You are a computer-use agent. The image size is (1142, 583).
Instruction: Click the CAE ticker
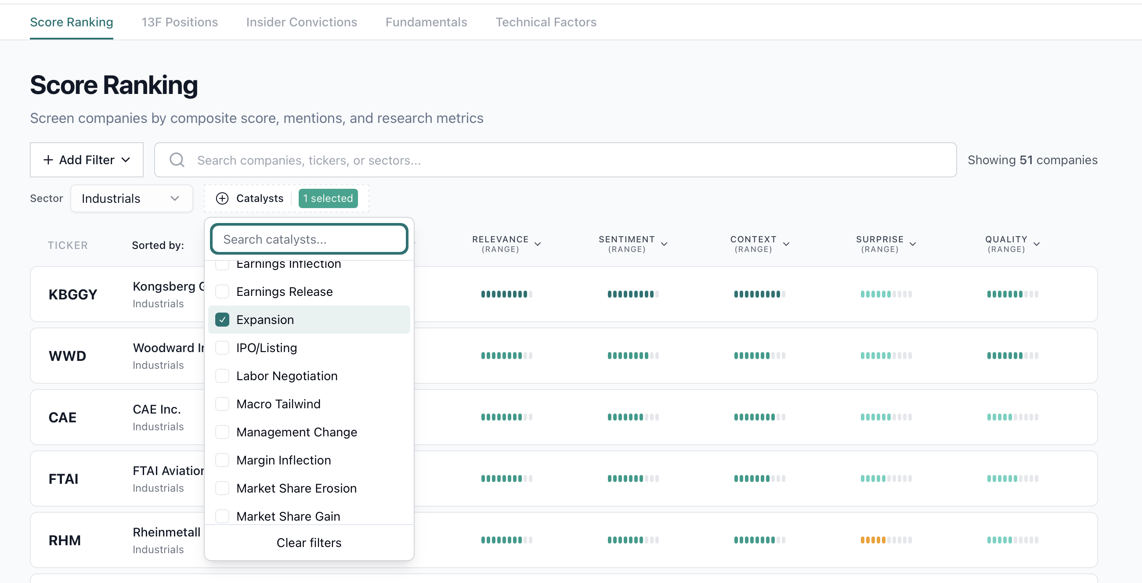tap(62, 418)
